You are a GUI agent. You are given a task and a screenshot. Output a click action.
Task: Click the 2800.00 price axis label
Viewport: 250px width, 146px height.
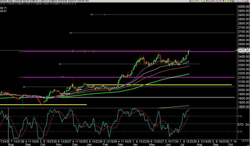(244, 23)
